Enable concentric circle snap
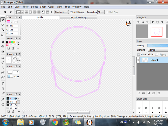Viewport: 168px width, 126px height. [39, 12]
